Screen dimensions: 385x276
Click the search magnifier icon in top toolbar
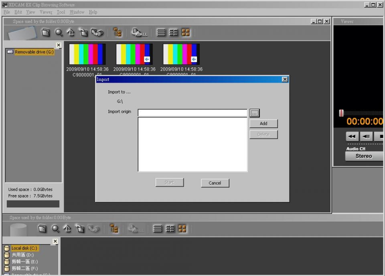(x=59, y=32)
